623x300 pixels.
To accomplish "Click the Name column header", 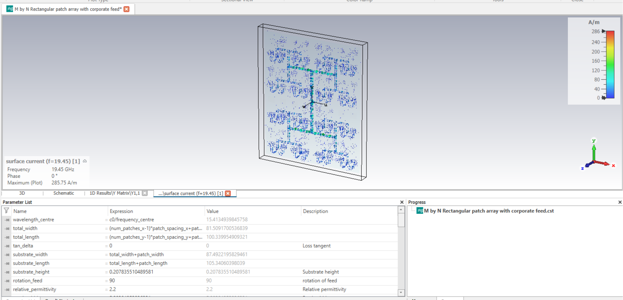I will pos(20,211).
